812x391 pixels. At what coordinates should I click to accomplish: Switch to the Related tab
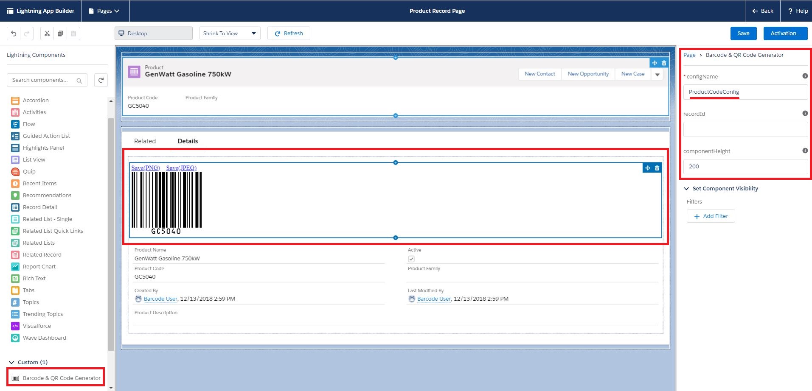(145, 141)
